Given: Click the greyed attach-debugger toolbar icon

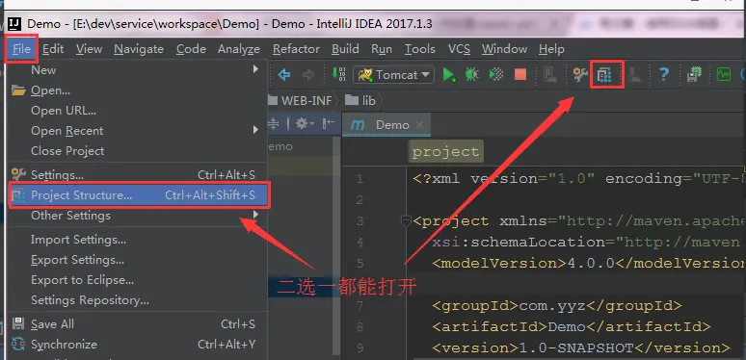Looking at the screenshot, I should coord(550,74).
